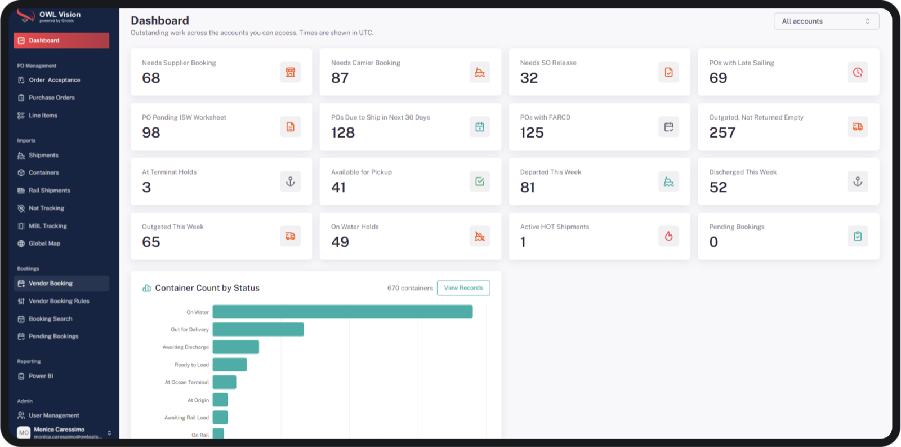Image resolution: width=901 pixels, height=447 pixels.
Task: Click the bar chart icon beside Container Count
Action: pyautogui.click(x=146, y=288)
